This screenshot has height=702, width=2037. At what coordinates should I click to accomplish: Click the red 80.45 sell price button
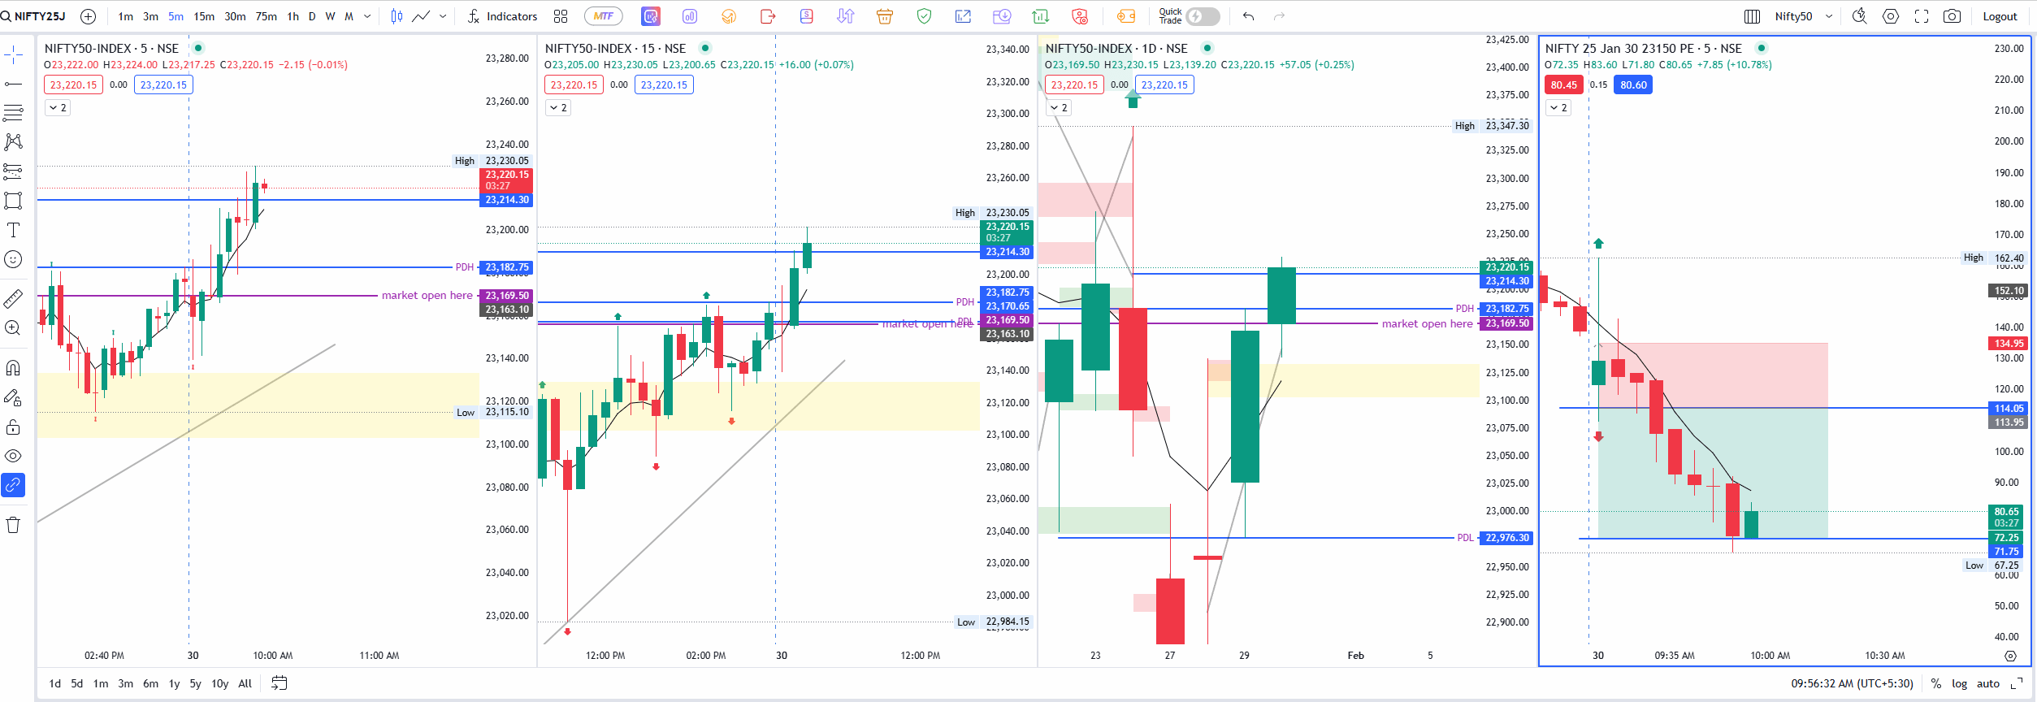click(1563, 84)
